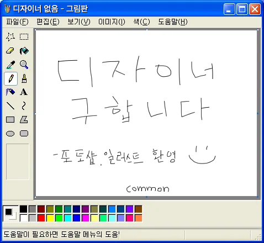Choose the rectangular Select tool

click(x=24, y=37)
